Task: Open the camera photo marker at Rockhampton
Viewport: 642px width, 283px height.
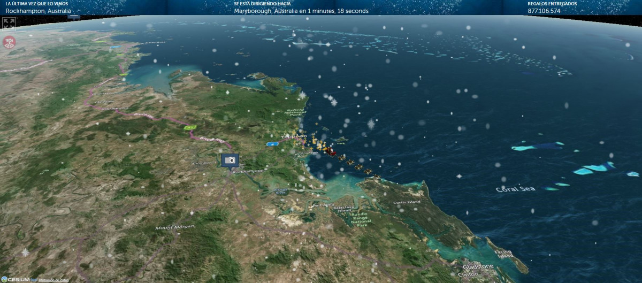Action: (x=231, y=160)
